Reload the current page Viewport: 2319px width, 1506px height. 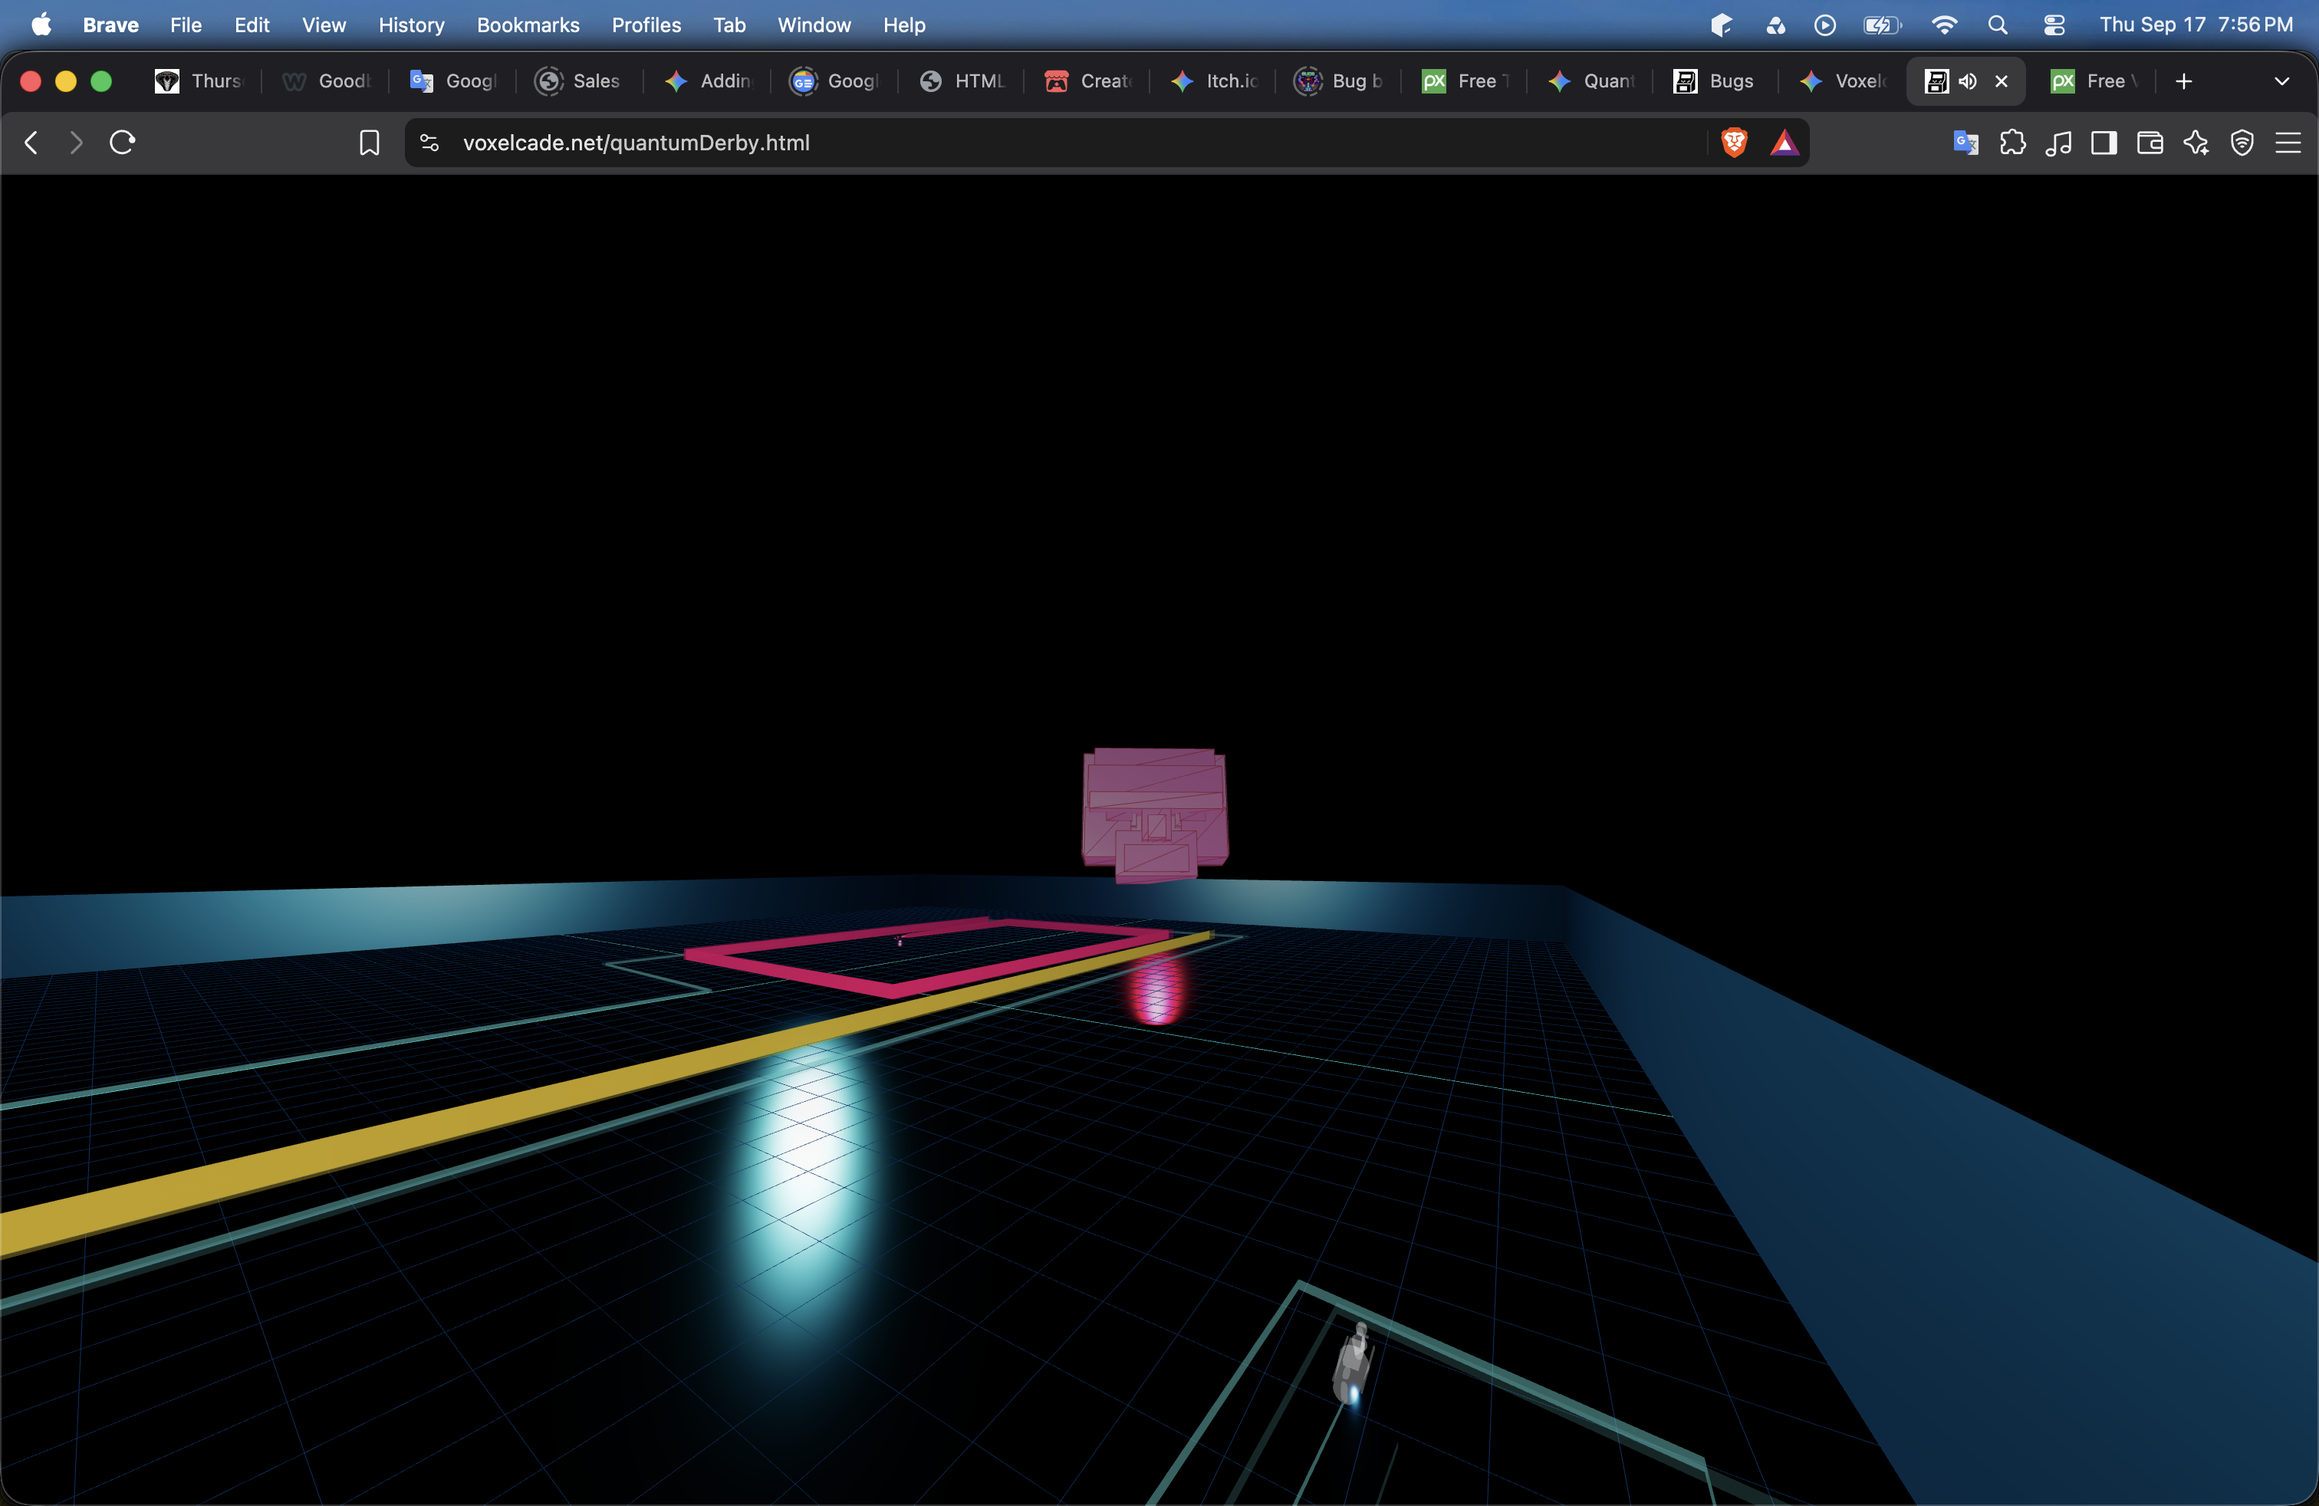coord(122,143)
